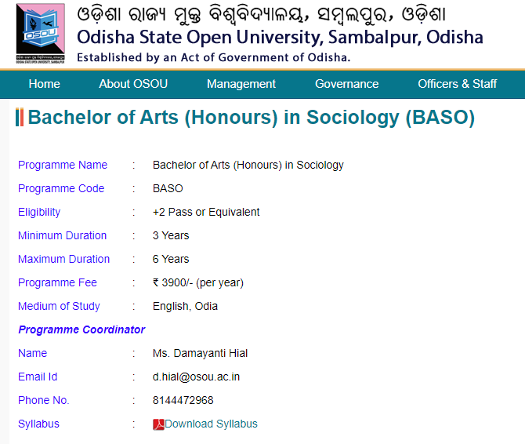Click the PDF icon beside Download Syllabus
Screen dimensions: 525x444
(x=158, y=424)
